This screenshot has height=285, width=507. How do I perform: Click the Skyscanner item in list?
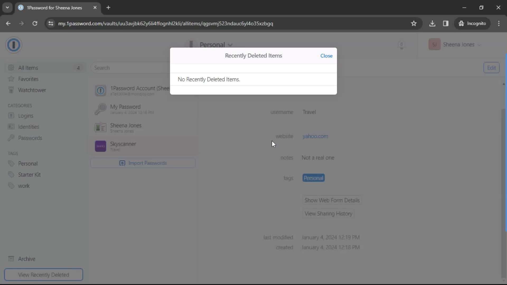[123, 145]
